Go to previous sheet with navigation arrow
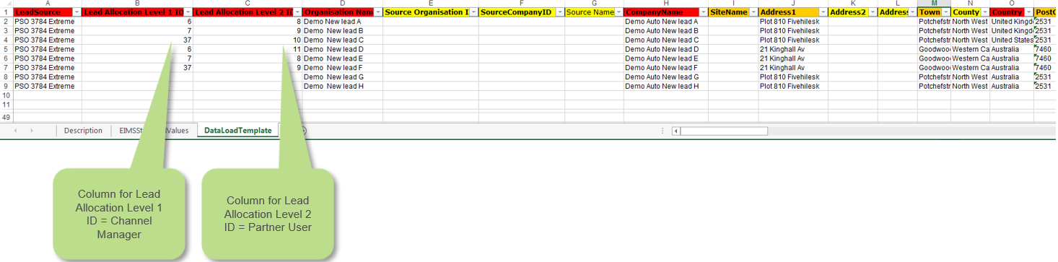This screenshot has height=262, width=1058. pos(14,131)
